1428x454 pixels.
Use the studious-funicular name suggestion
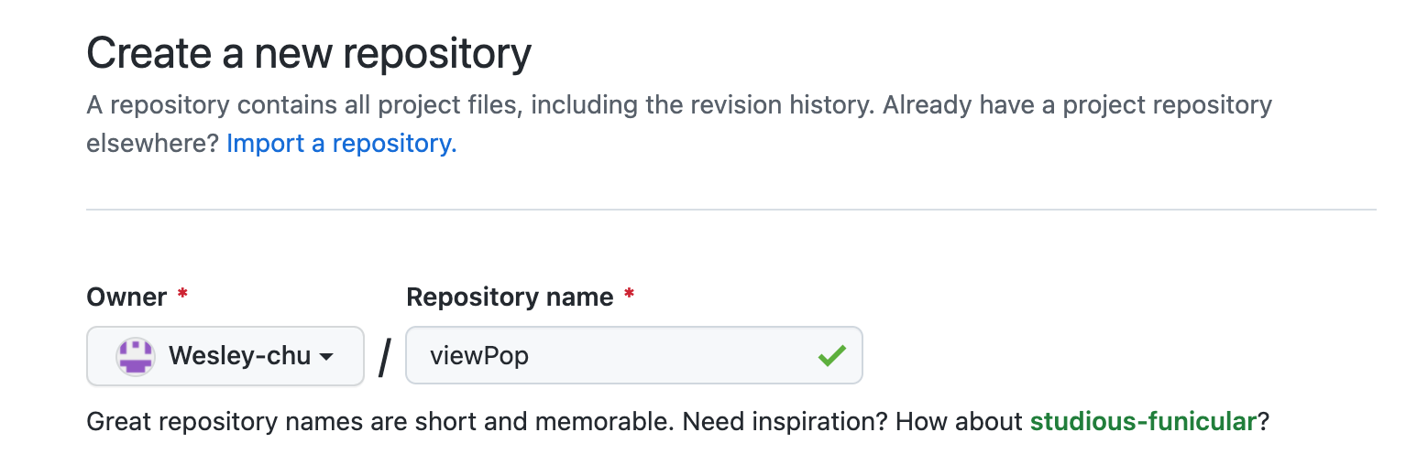(x=1143, y=422)
